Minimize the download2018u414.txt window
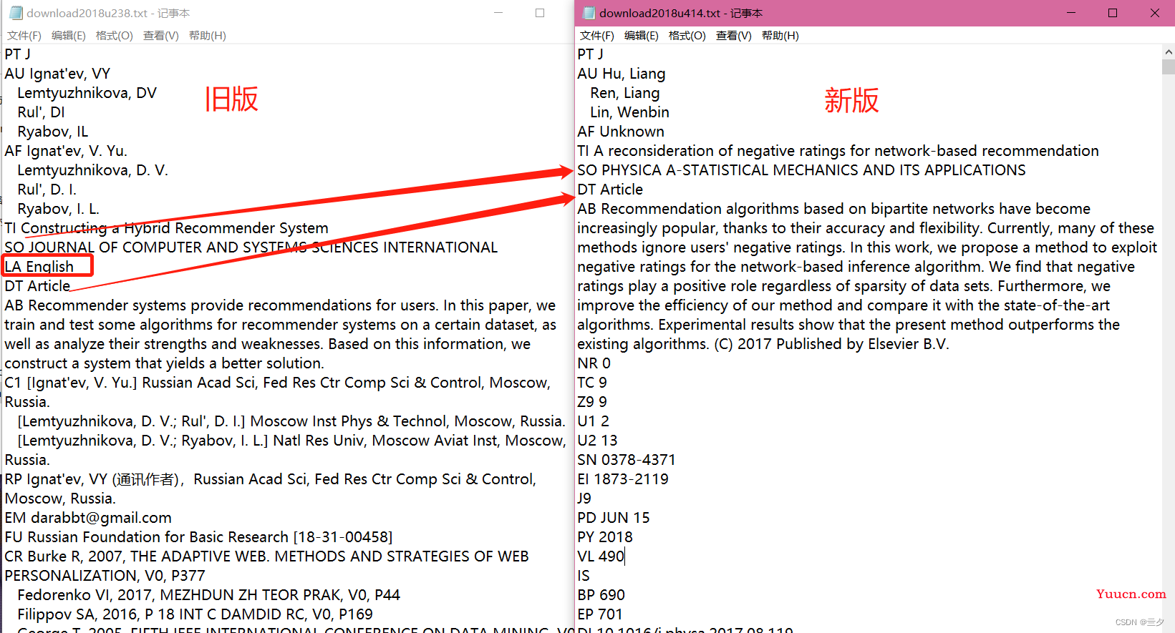The height and width of the screenshot is (633, 1175). click(1071, 13)
